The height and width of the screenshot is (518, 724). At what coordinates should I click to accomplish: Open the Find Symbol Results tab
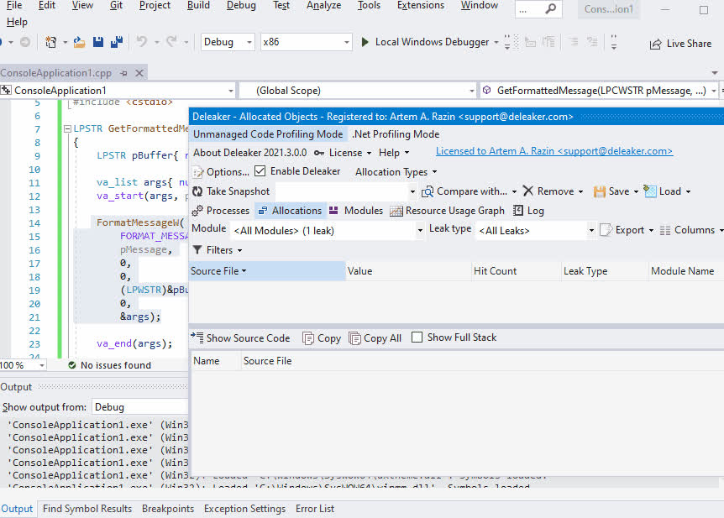(x=87, y=509)
